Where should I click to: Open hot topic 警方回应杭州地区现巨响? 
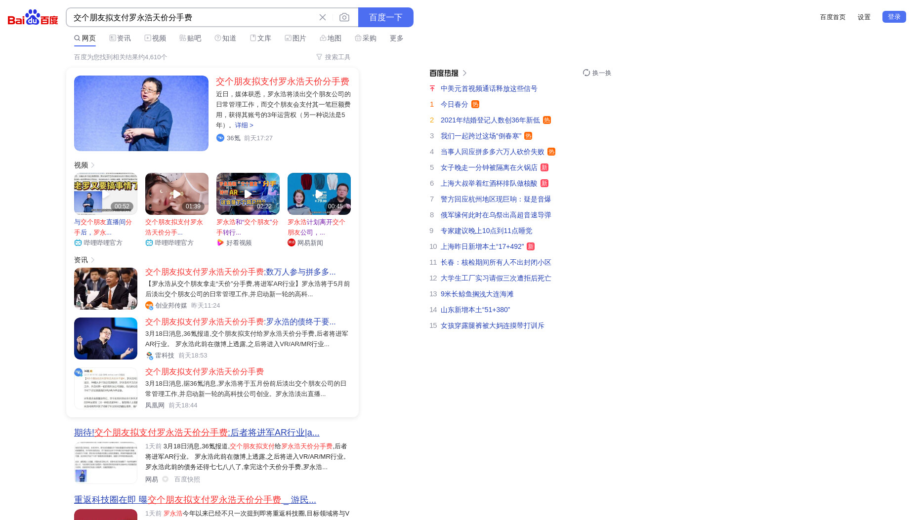click(496, 200)
